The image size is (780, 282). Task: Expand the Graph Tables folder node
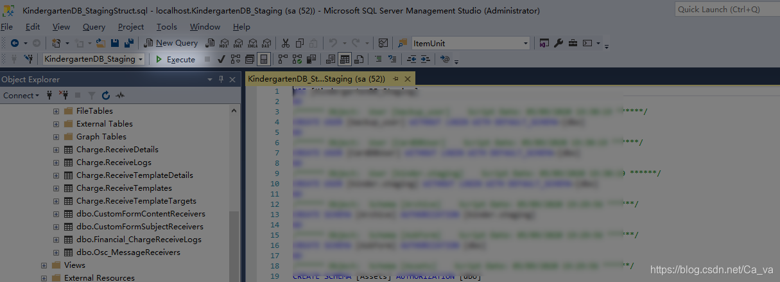[x=56, y=137]
